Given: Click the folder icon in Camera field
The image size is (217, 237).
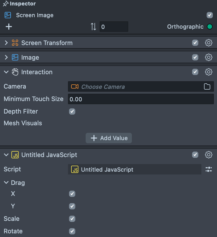Looking at the screenshot, I should (x=207, y=87).
